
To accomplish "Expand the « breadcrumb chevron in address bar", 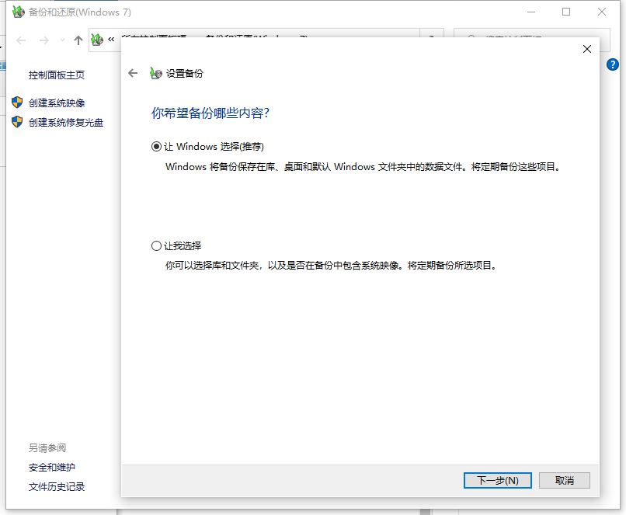I will [111, 40].
